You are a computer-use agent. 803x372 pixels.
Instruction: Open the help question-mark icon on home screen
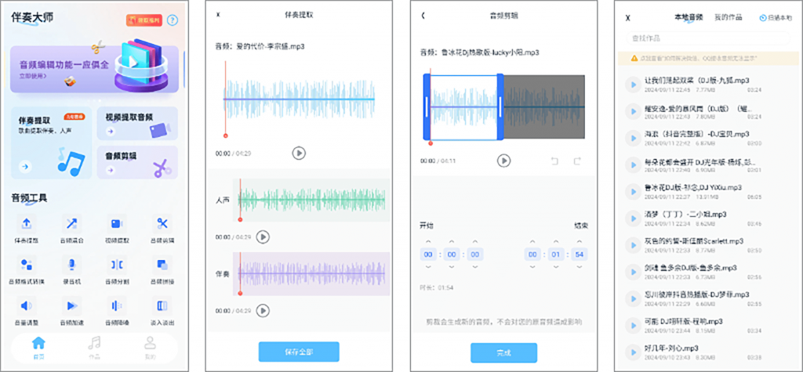[x=173, y=20]
